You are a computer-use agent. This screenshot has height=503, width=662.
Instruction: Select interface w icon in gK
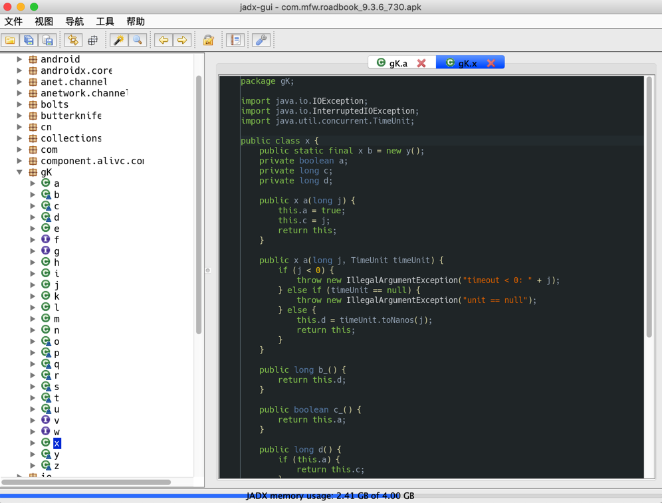coord(46,432)
